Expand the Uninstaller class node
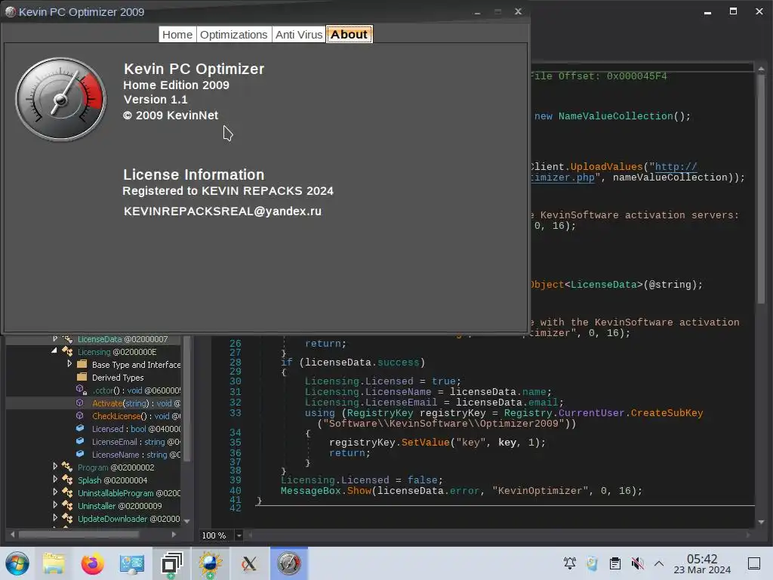The image size is (773, 580). click(x=55, y=505)
